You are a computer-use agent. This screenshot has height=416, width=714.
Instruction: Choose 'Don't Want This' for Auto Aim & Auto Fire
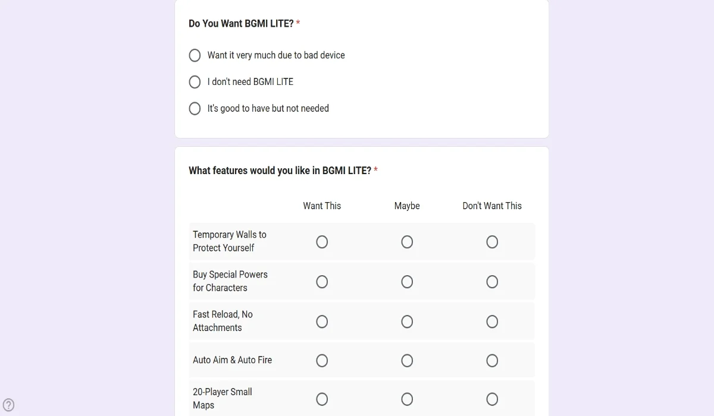pyautogui.click(x=492, y=361)
